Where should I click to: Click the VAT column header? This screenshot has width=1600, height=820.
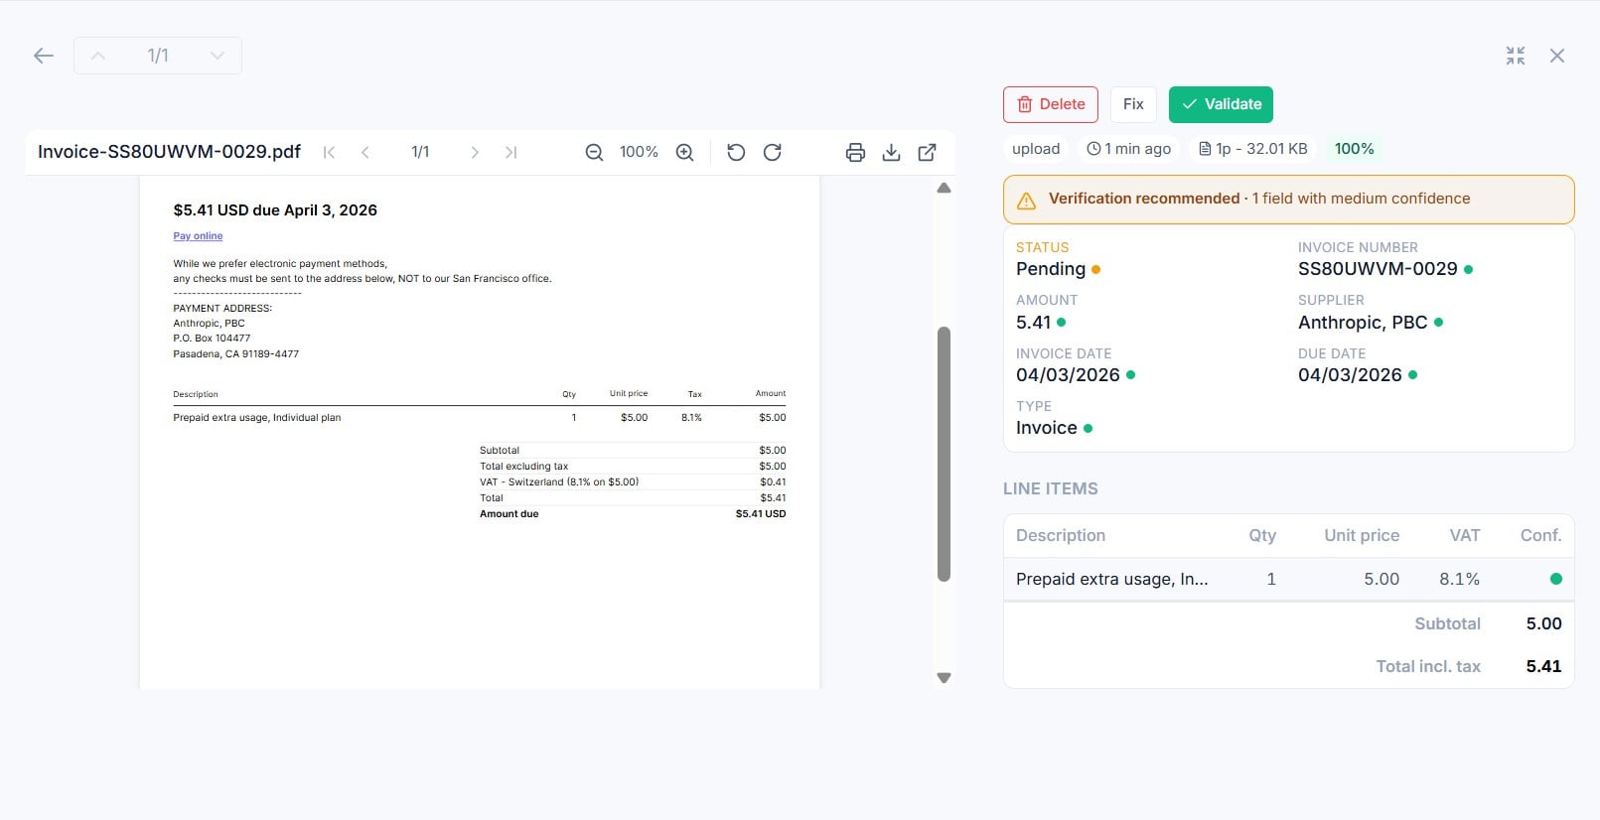[x=1465, y=535]
